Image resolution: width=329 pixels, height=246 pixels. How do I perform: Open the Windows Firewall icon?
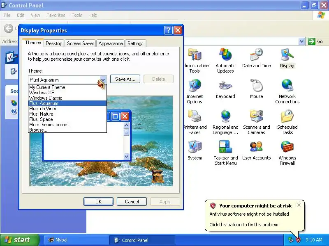[287, 147]
